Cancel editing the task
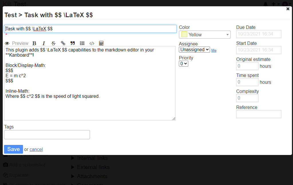Viewport: 293px width, 185px height. point(36,149)
